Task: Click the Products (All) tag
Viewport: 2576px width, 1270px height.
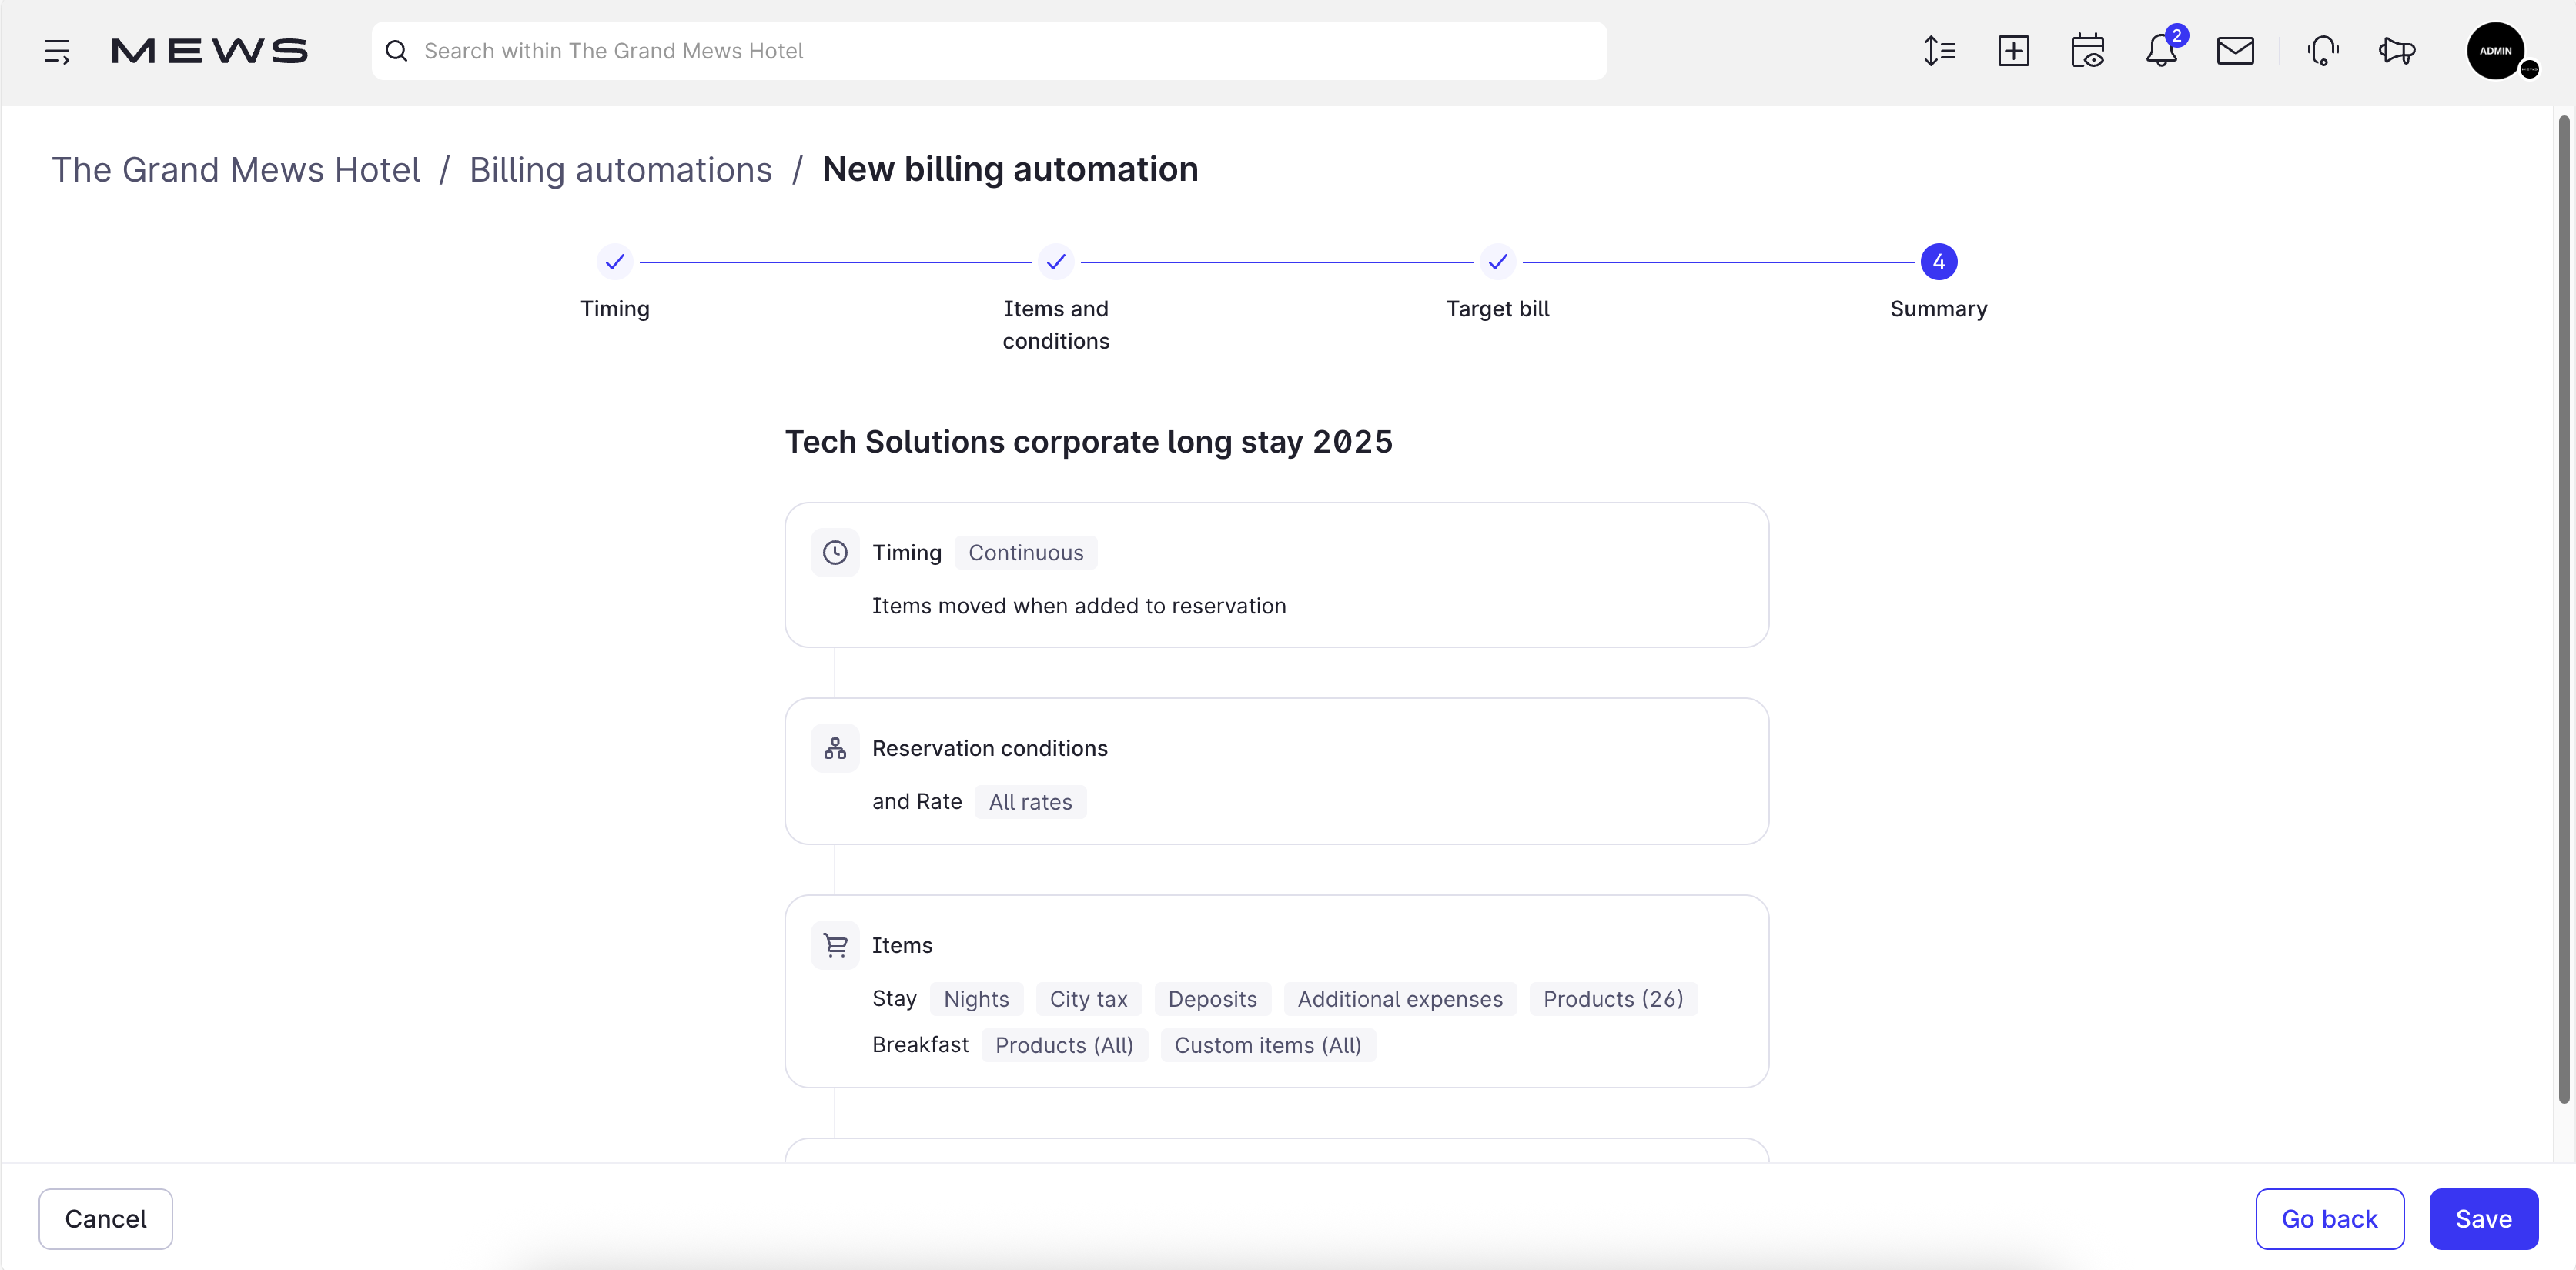Action: click(1064, 1045)
